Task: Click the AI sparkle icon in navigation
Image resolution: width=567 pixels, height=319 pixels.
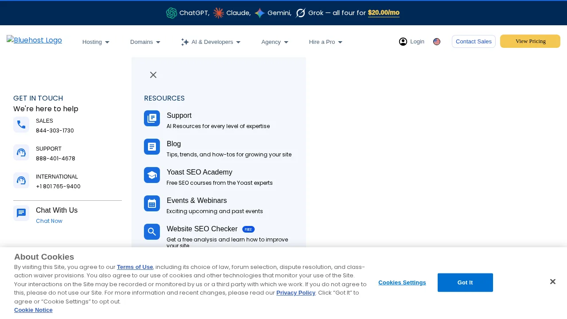Action: click(x=185, y=42)
